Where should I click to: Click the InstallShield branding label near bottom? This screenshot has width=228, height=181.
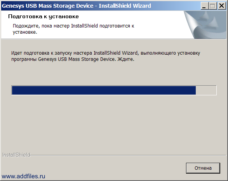pos(16,155)
